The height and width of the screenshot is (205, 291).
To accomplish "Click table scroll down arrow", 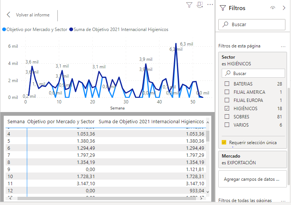I will (x=208, y=192).
